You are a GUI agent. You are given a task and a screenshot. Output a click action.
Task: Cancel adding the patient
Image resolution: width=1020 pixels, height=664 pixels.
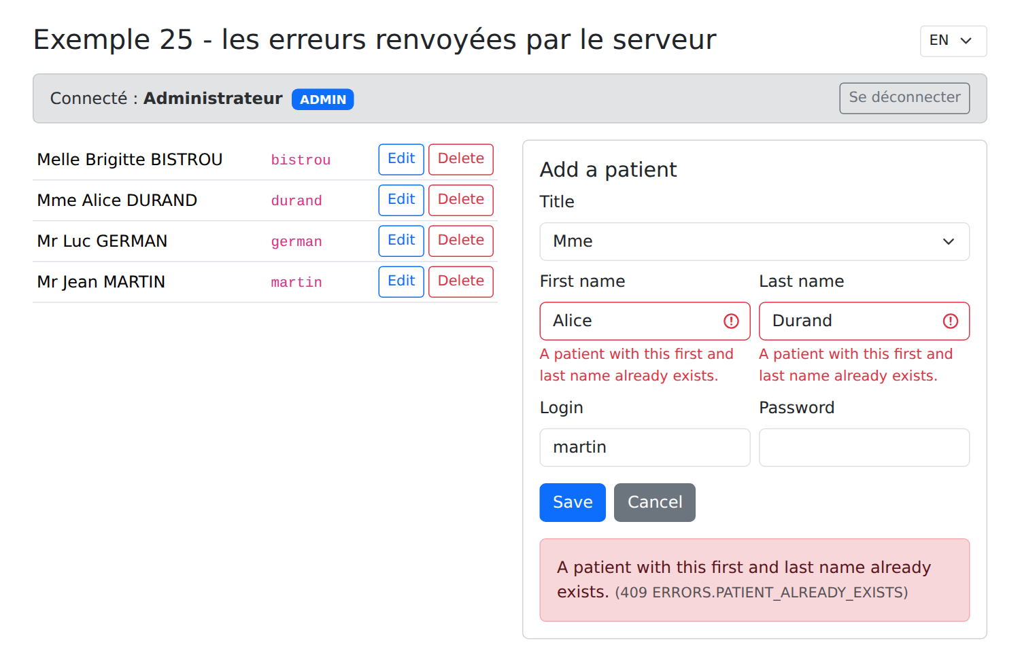pos(655,502)
